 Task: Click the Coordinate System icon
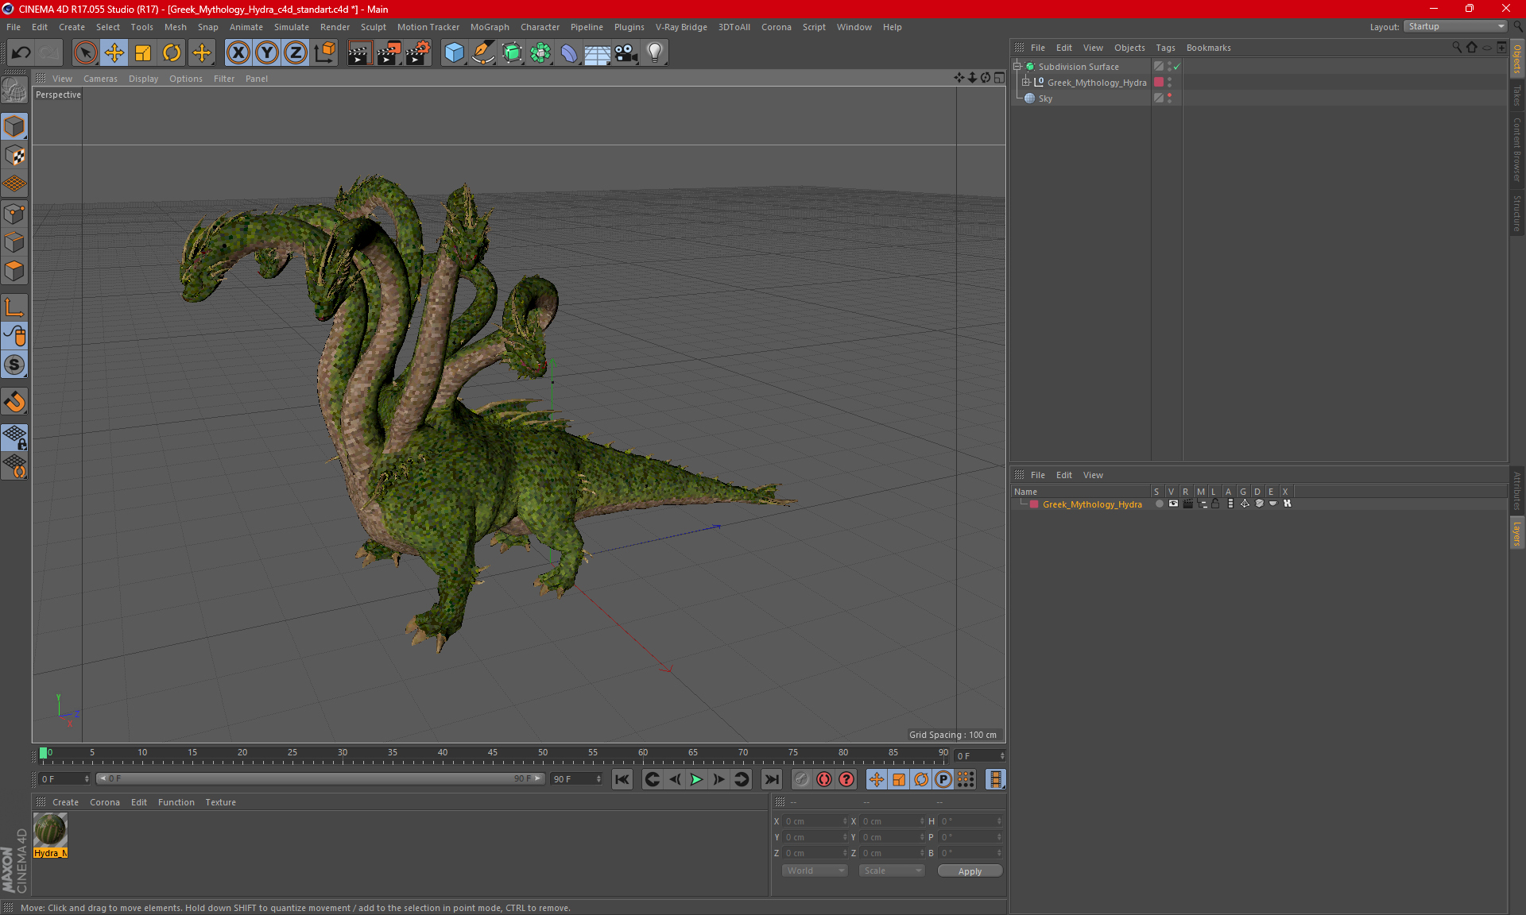(325, 53)
